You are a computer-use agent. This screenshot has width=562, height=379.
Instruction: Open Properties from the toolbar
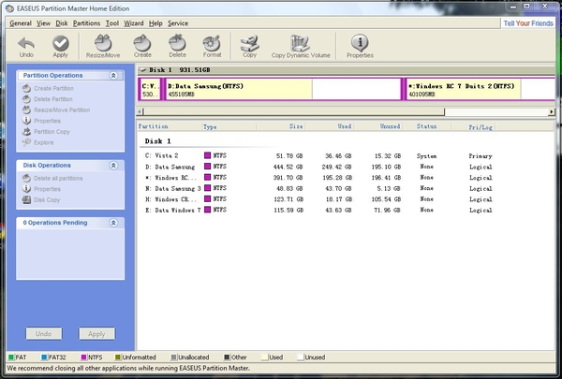[360, 43]
